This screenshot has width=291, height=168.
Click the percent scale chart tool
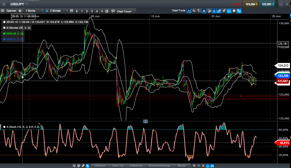pyautogui.click(x=194, y=11)
